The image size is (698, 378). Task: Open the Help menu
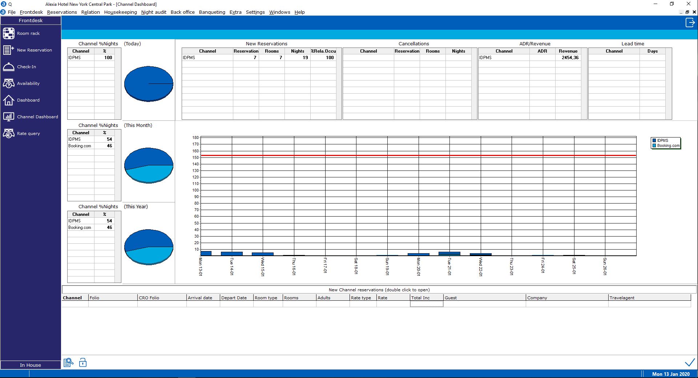[299, 12]
